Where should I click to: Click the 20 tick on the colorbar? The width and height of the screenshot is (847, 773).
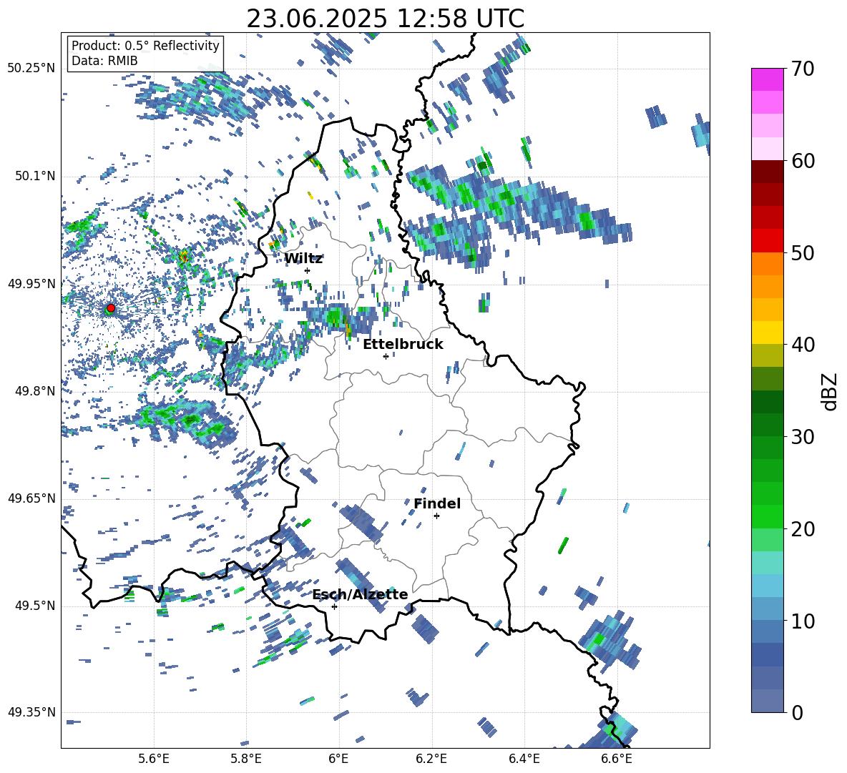tap(803, 528)
